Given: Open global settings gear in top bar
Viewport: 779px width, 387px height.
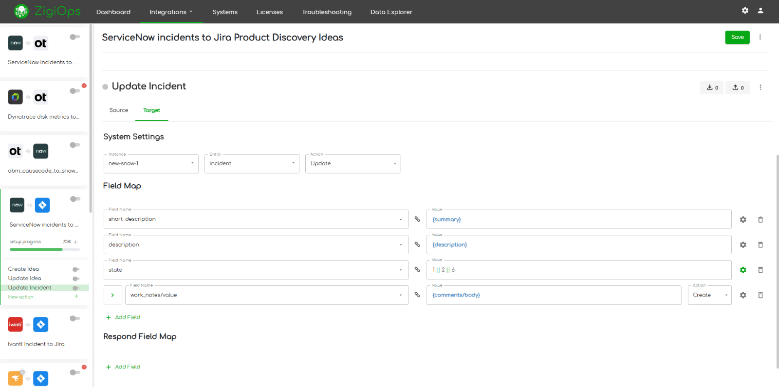Looking at the screenshot, I should point(745,10).
